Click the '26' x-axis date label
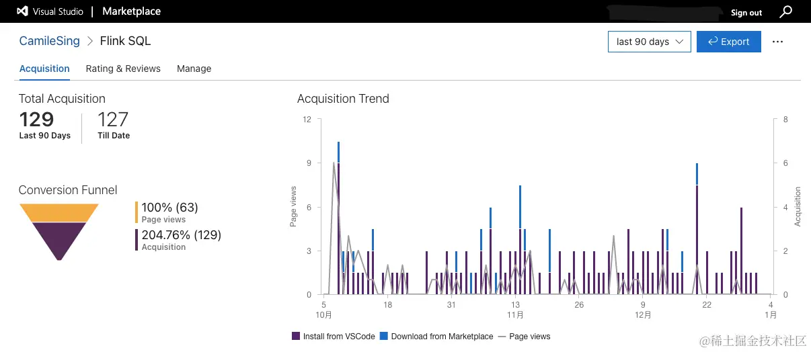Screen dimensions: 811x352 click(579, 305)
